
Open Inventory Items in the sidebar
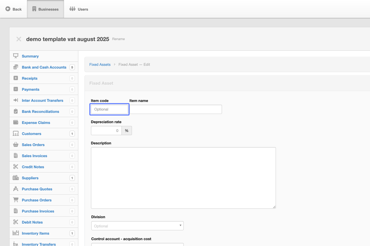[35, 233]
